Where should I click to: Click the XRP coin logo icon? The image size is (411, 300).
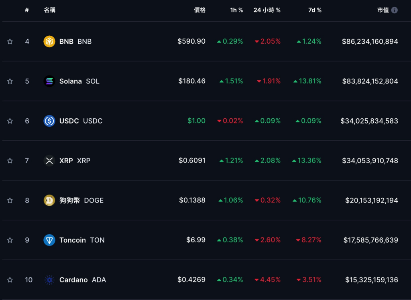pos(49,160)
